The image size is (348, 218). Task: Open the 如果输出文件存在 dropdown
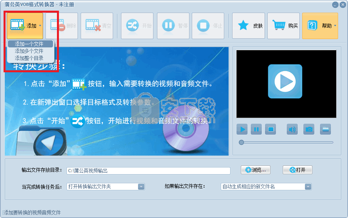point(266,186)
